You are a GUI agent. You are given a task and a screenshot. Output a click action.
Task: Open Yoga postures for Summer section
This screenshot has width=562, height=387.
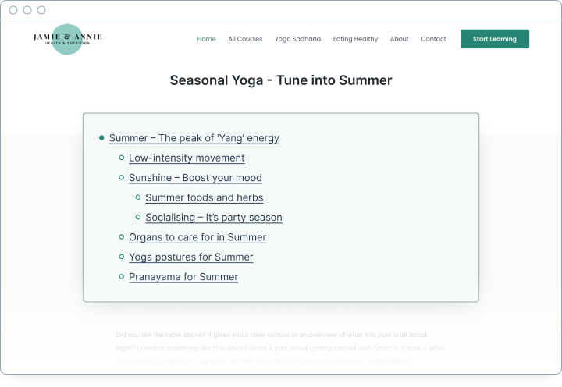[x=190, y=257]
